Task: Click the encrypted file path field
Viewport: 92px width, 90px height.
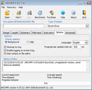Action: tap(24, 26)
